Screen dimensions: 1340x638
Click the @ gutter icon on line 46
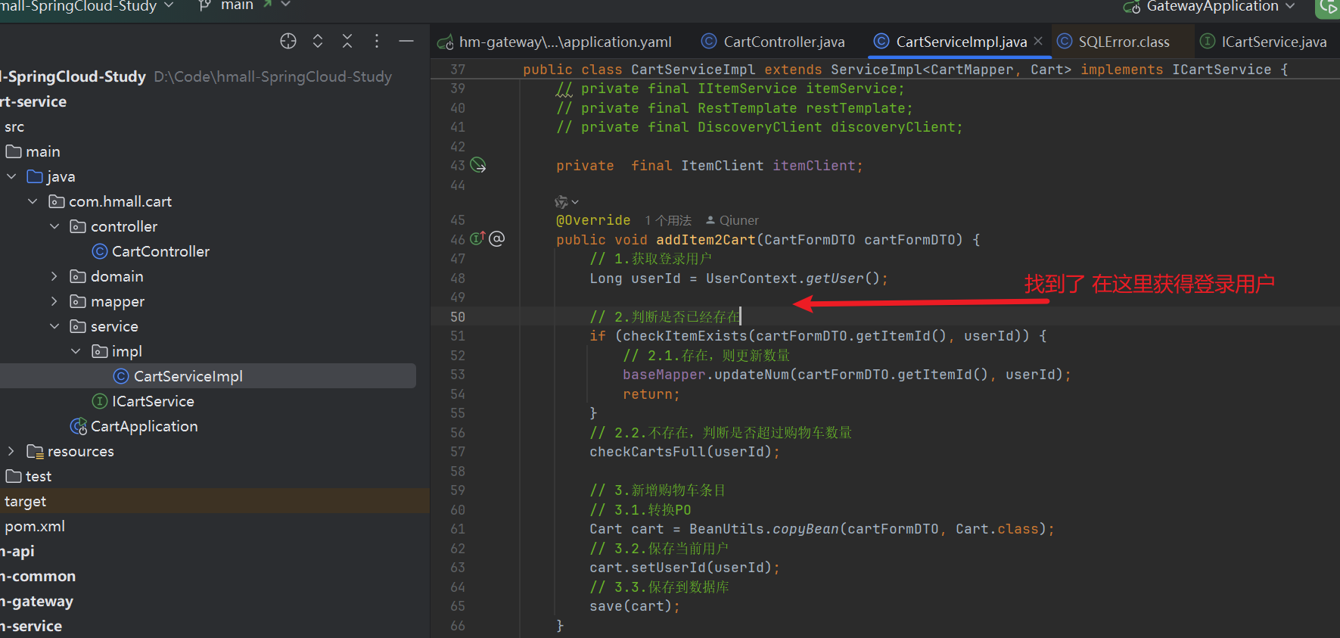[497, 239]
